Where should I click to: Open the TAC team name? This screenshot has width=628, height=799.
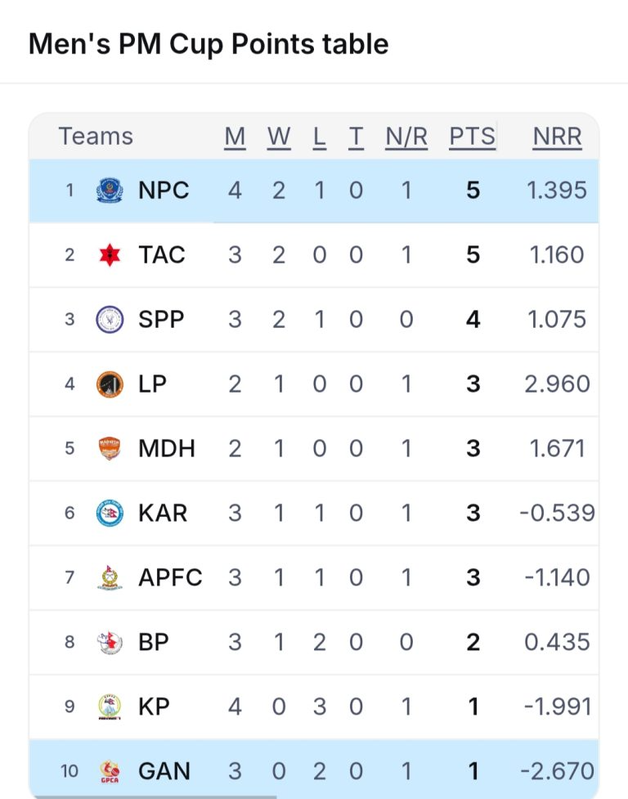tap(162, 255)
